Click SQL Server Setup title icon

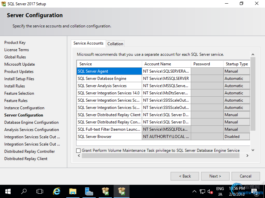(3, 4)
